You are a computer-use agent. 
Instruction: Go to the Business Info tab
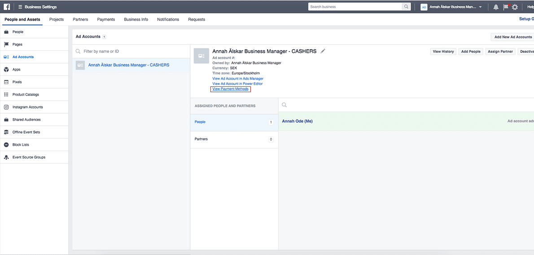click(136, 20)
